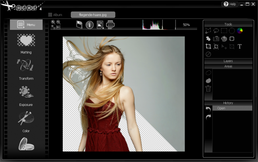Open the Matting module
The width and height of the screenshot is (258, 162).
point(26,44)
